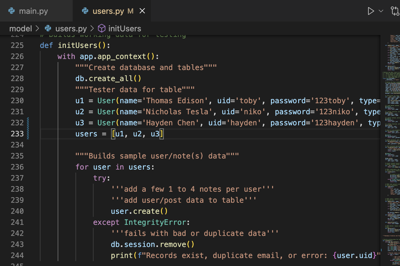Place cursor on 'initUsers' function name
Image resolution: width=400 pixels, height=266 pixels.
[78, 45]
